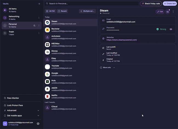
Task: Open the store.steampowered.com website link
Action: 122,40
